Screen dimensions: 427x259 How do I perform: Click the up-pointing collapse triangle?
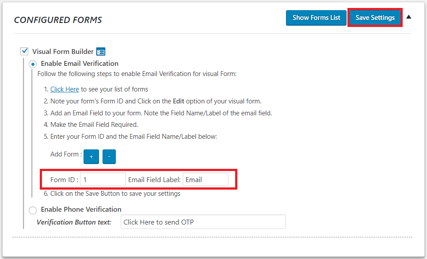tap(408, 16)
